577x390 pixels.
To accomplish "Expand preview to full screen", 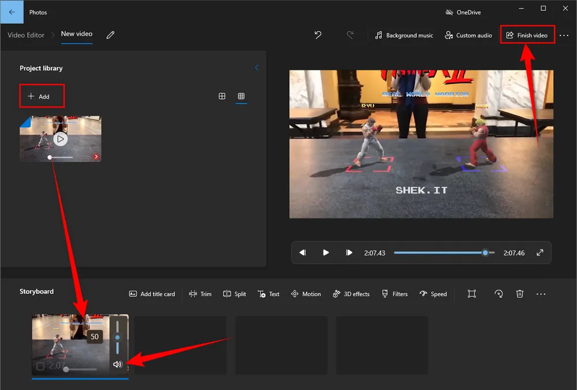I will [x=540, y=253].
